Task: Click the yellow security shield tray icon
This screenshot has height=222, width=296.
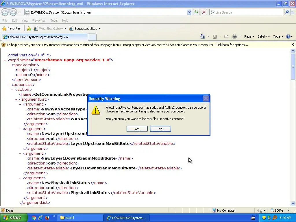Action: tap(264, 218)
